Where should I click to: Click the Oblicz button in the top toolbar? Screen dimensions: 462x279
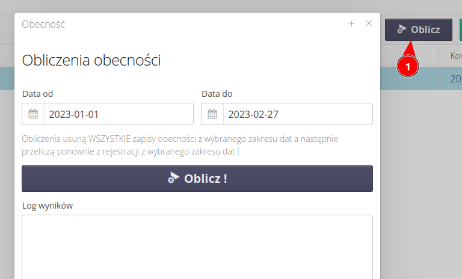point(418,29)
